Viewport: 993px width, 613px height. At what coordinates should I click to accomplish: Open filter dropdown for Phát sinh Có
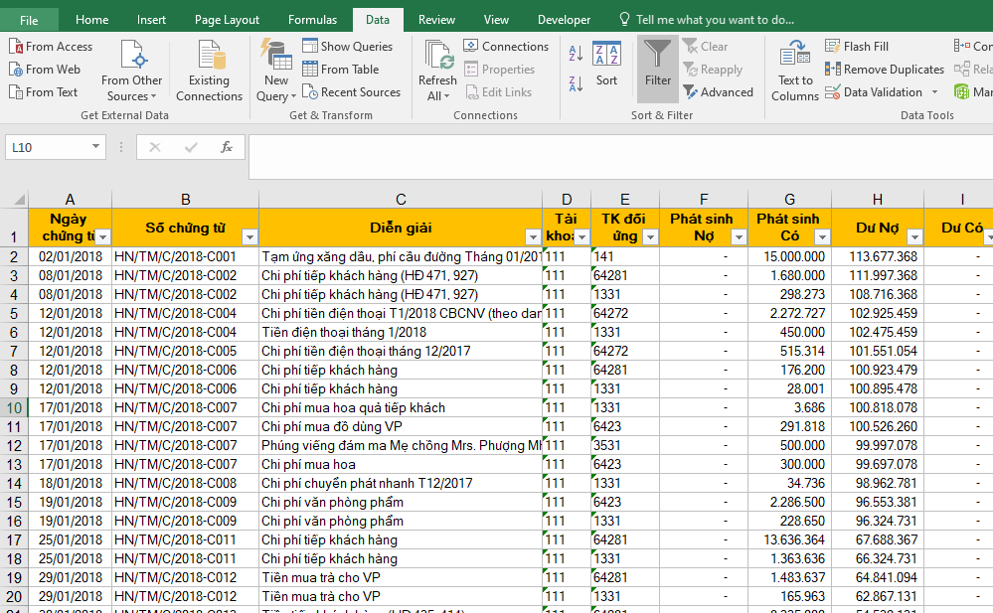[x=821, y=236]
